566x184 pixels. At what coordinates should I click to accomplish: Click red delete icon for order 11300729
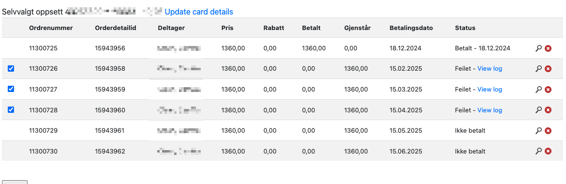tap(548, 131)
